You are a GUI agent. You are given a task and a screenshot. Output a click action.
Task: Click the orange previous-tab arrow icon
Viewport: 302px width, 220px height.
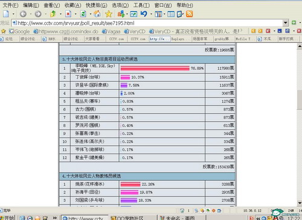point(254,31)
